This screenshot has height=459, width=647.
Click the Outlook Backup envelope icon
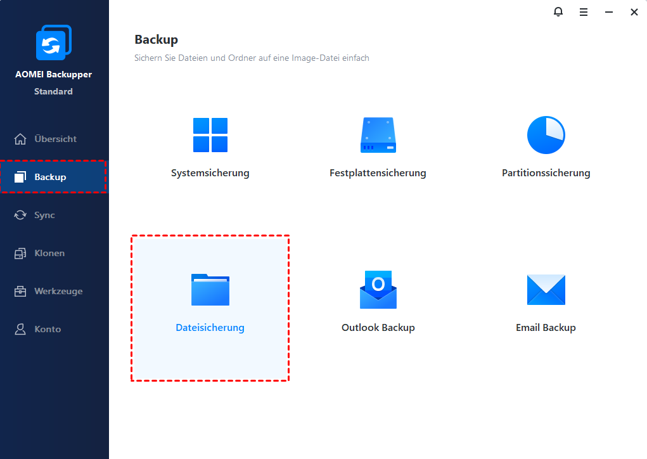pyautogui.click(x=378, y=290)
